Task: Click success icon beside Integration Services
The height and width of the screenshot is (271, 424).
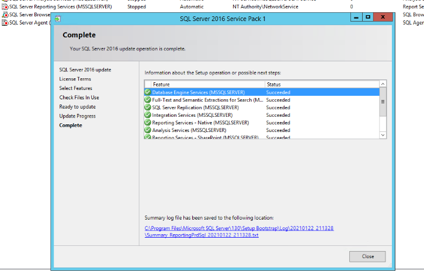Action: [x=148, y=114]
